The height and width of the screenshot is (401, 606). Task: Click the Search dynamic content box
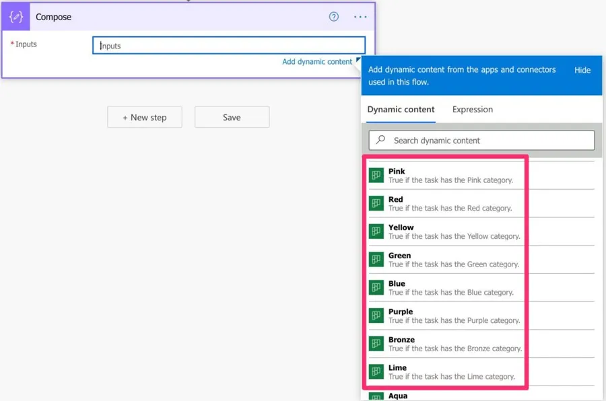pyautogui.click(x=488, y=141)
